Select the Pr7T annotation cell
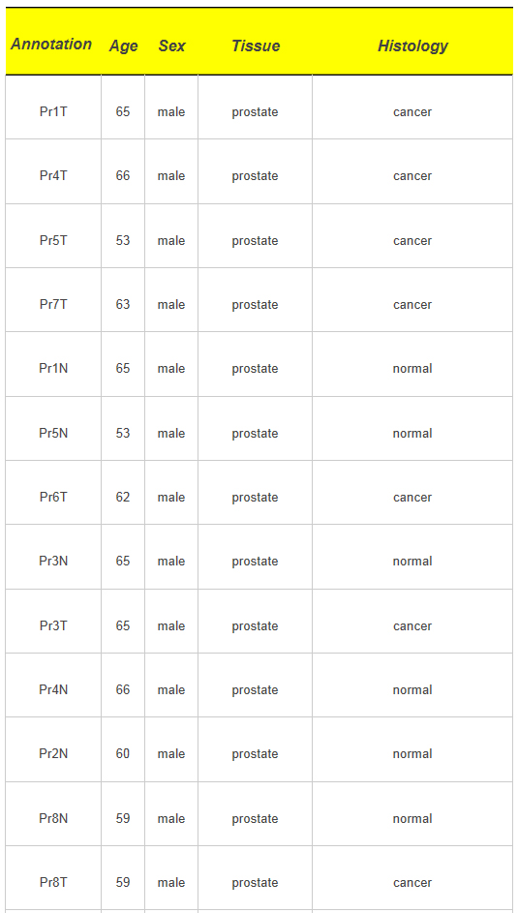The width and height of the screenshot is (518, 913). click(53, 300)
